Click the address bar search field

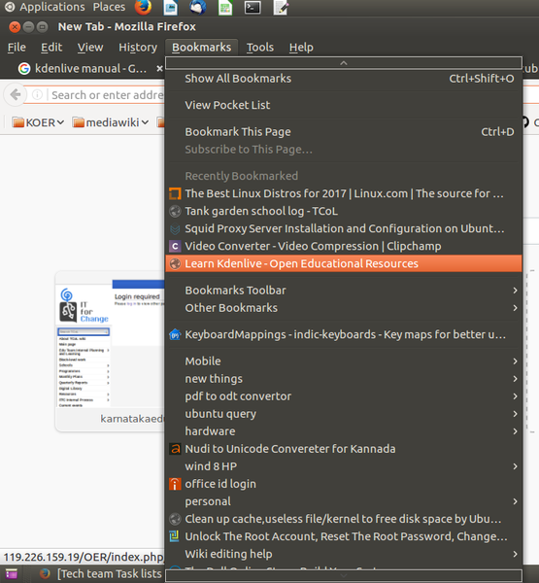coord(107,95)
